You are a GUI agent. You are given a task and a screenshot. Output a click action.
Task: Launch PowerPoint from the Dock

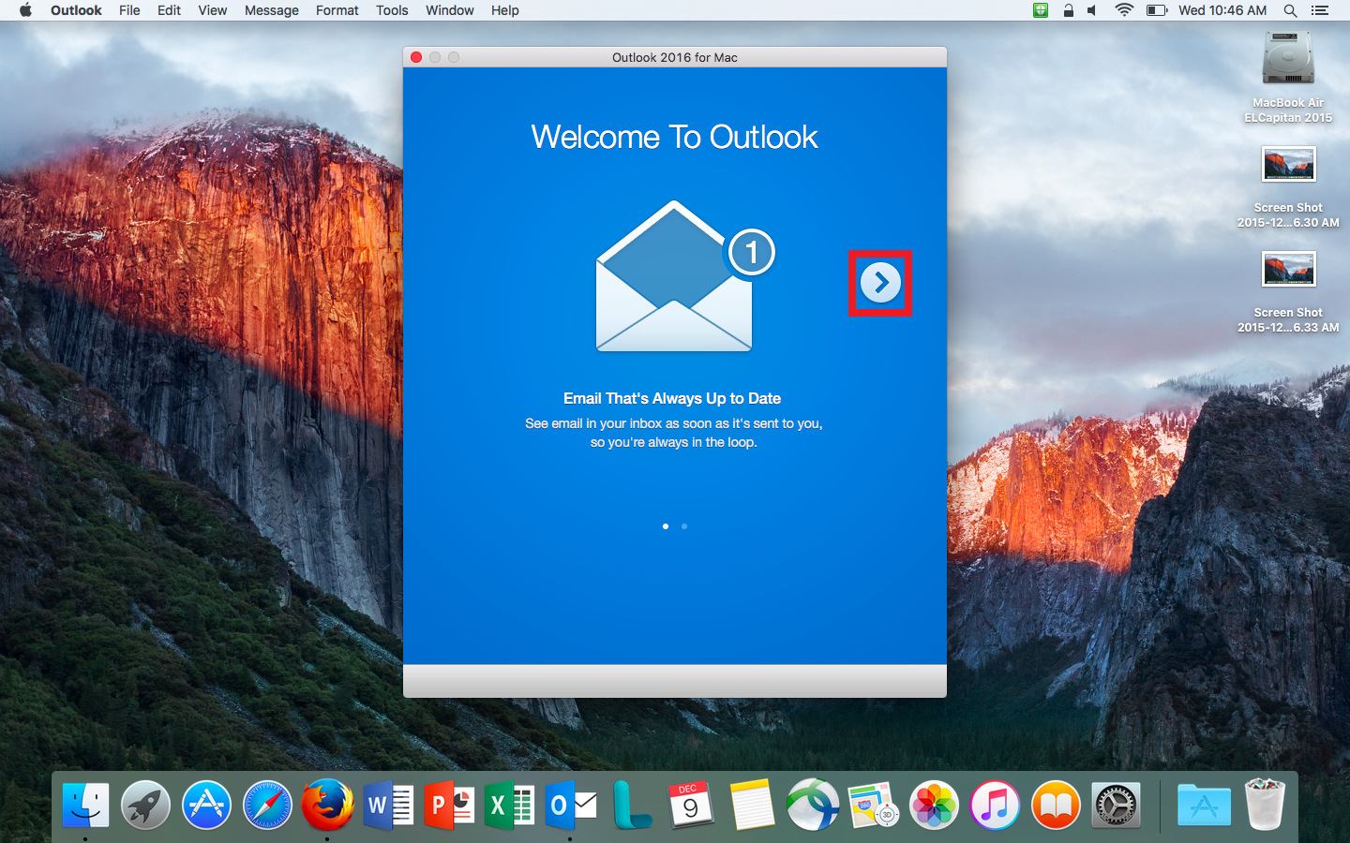coord(450,806)
